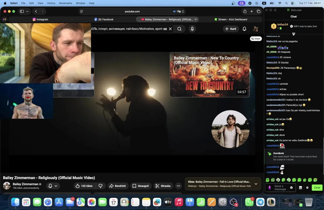Open the New To Country video card
Viewport: 324px width, 210px height.
tap(209, 75)
